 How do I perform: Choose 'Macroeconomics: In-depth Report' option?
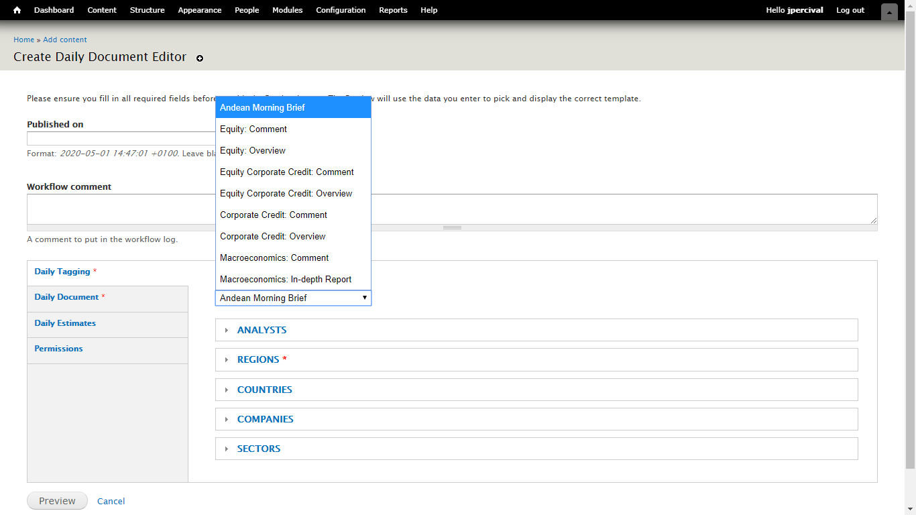coord(286,279)
